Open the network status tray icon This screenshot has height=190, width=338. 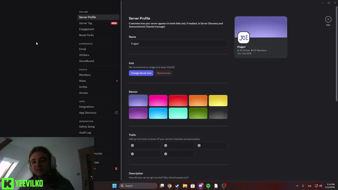(x=316, y=186)
